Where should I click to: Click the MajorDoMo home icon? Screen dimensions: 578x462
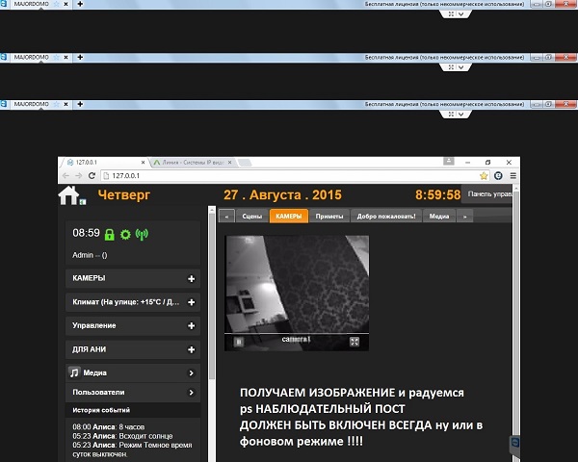tap(68, 195)
